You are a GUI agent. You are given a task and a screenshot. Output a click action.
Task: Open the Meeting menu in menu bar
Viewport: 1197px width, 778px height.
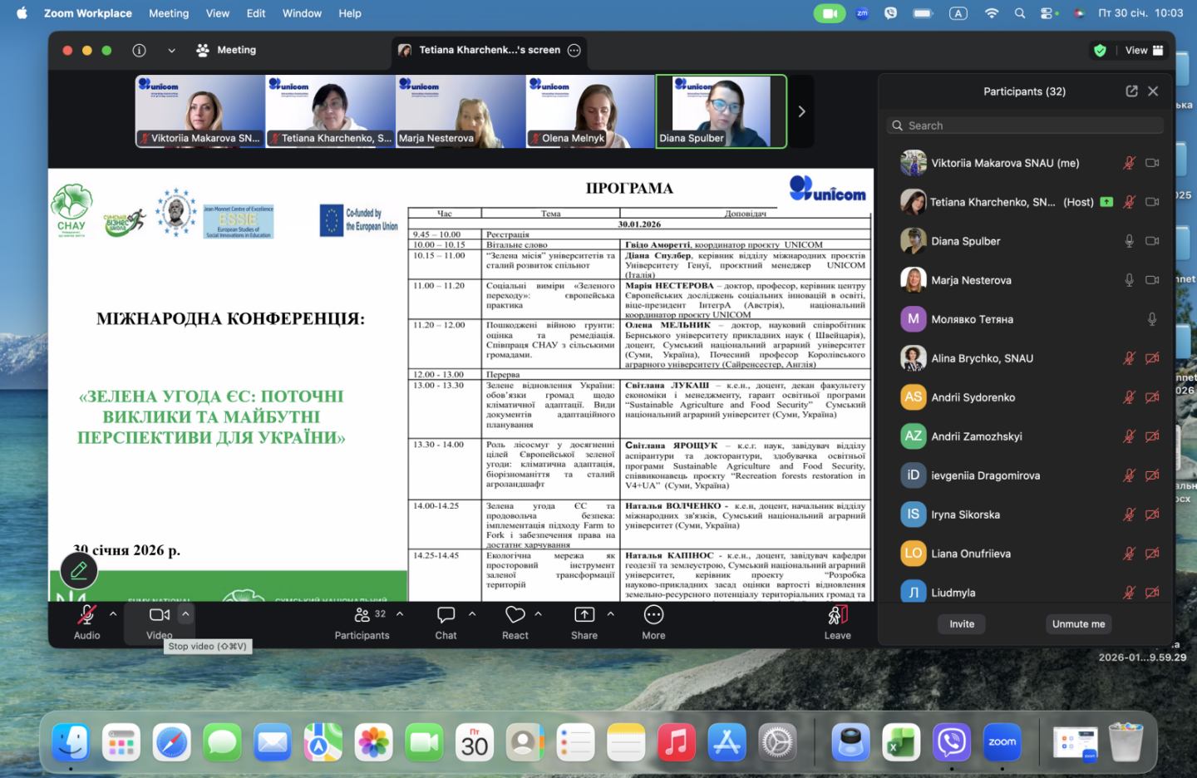tap(169, 13)
